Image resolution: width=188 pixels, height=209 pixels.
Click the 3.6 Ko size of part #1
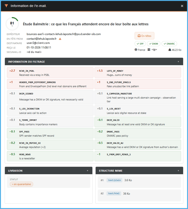128,180
